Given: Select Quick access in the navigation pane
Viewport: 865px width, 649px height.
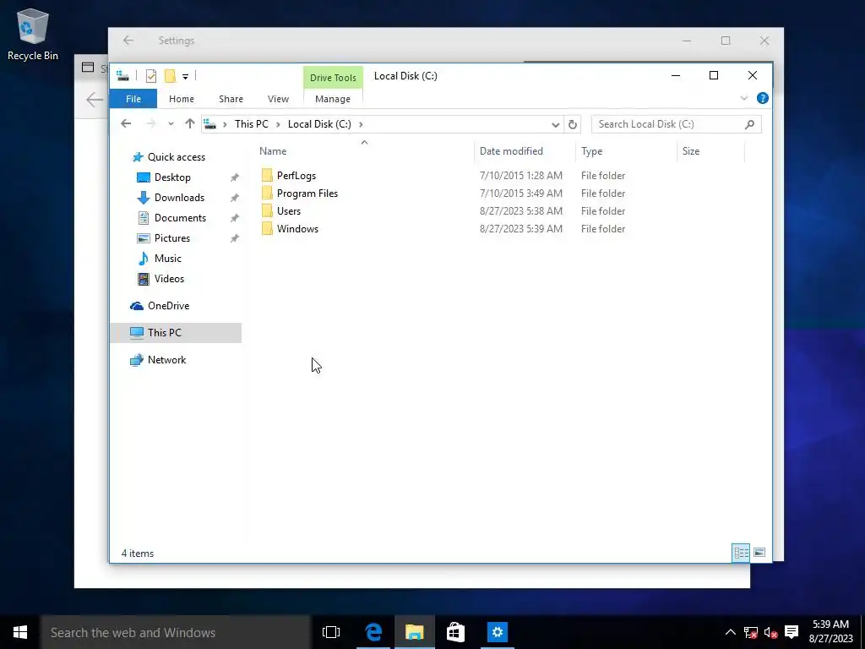Looking at the screenshot, I should click(177, 157).
